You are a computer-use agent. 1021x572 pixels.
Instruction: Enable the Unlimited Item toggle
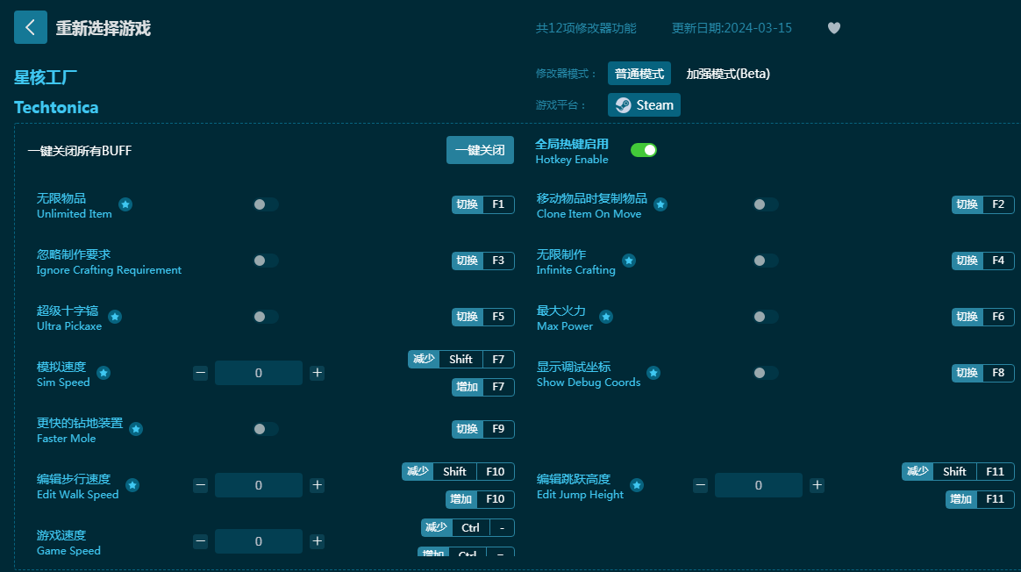coord(266,204)
